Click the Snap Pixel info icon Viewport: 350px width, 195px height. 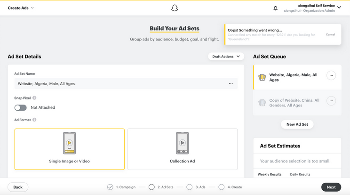pos(34,98)
